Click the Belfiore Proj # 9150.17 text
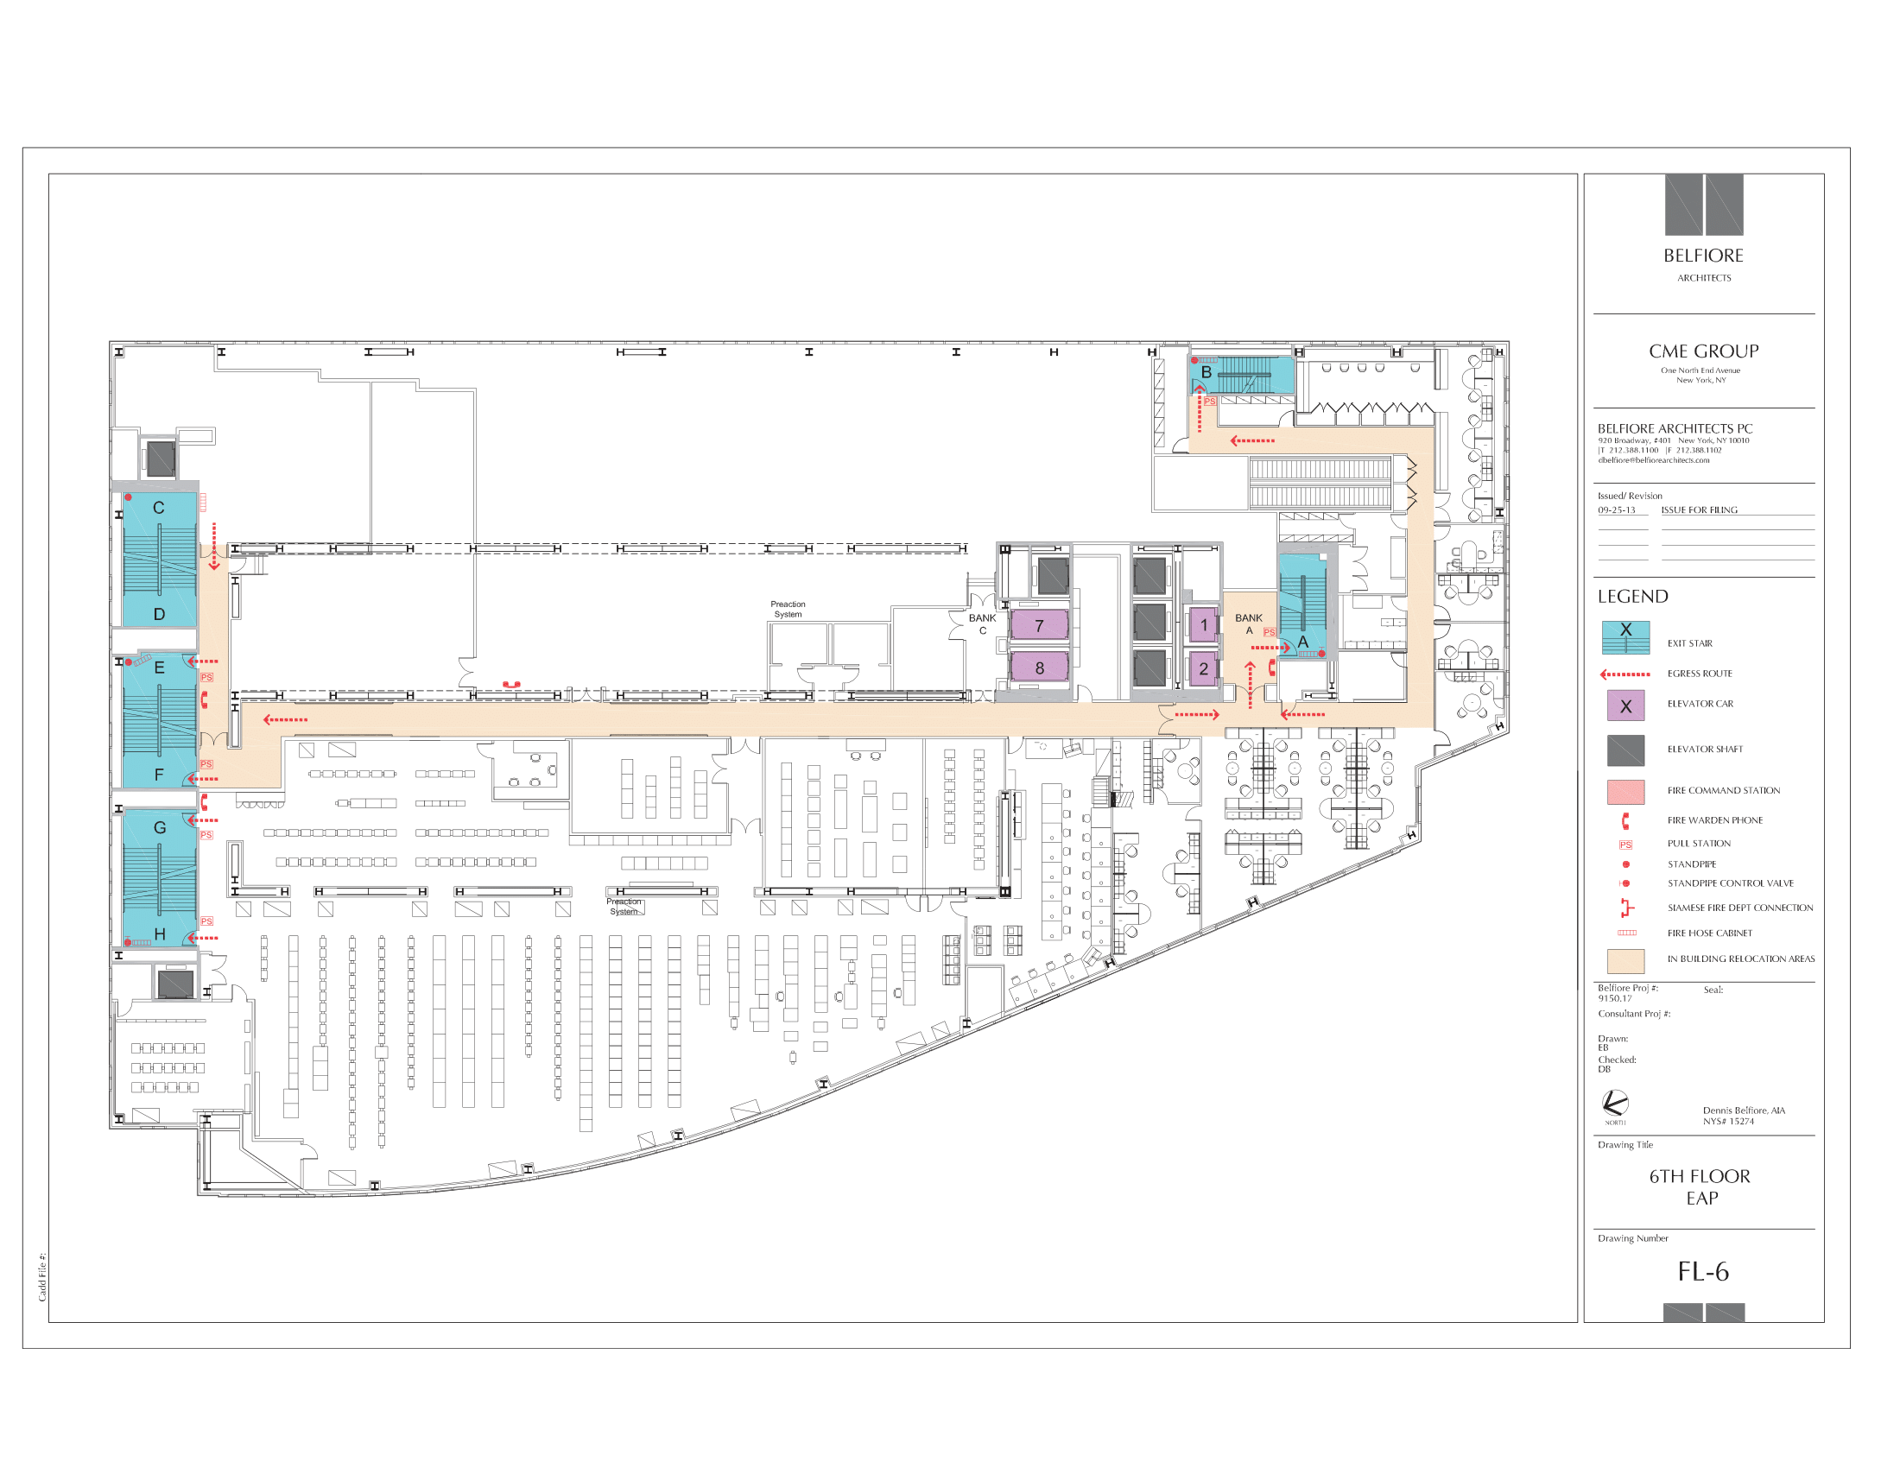Image resolution: width=1900 pixels, height=1468 pixels. (1628, 993)
